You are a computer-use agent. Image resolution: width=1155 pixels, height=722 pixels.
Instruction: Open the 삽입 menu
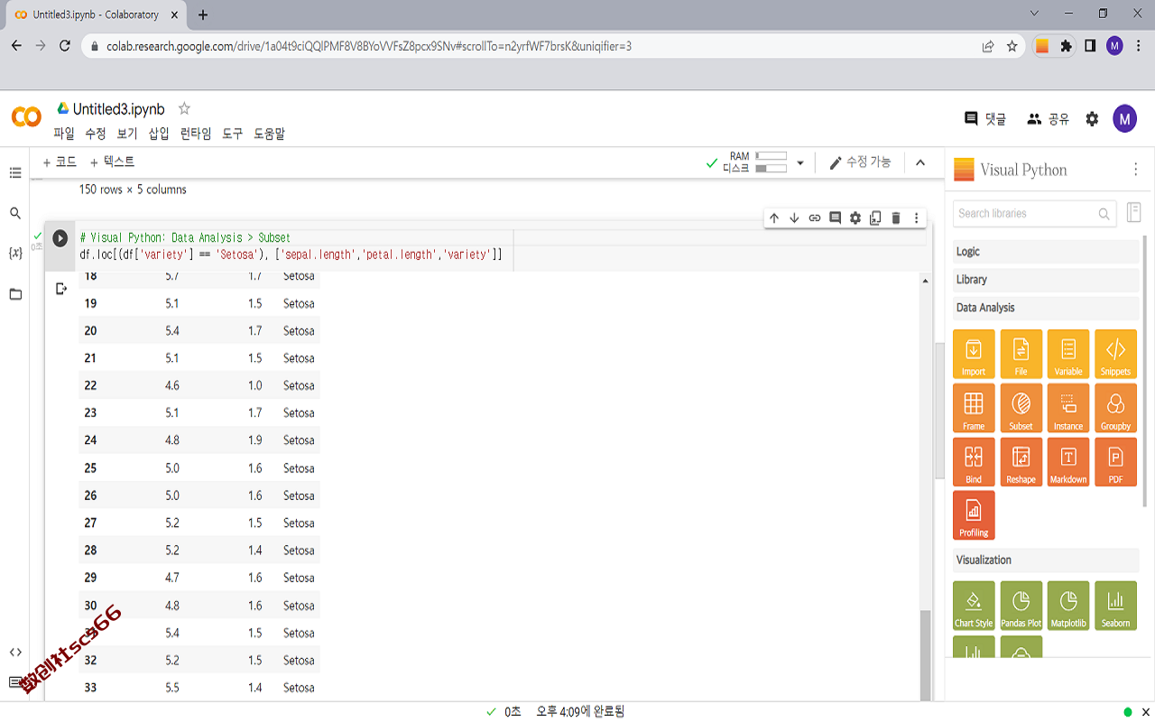point(159,134)
